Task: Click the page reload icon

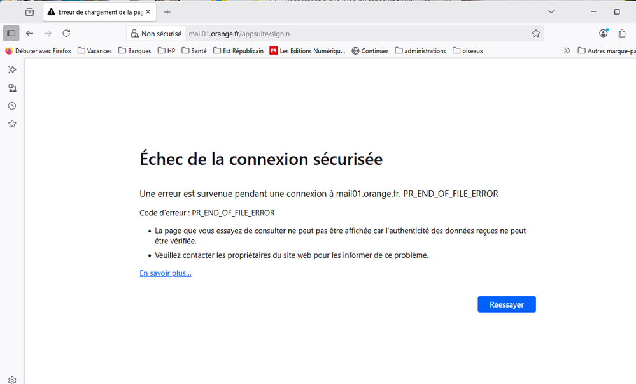Action: click(x=66, y=33)
